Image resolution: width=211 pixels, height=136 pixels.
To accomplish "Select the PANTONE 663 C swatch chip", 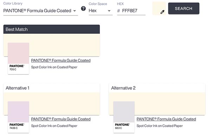I will (x=124, y=117).
